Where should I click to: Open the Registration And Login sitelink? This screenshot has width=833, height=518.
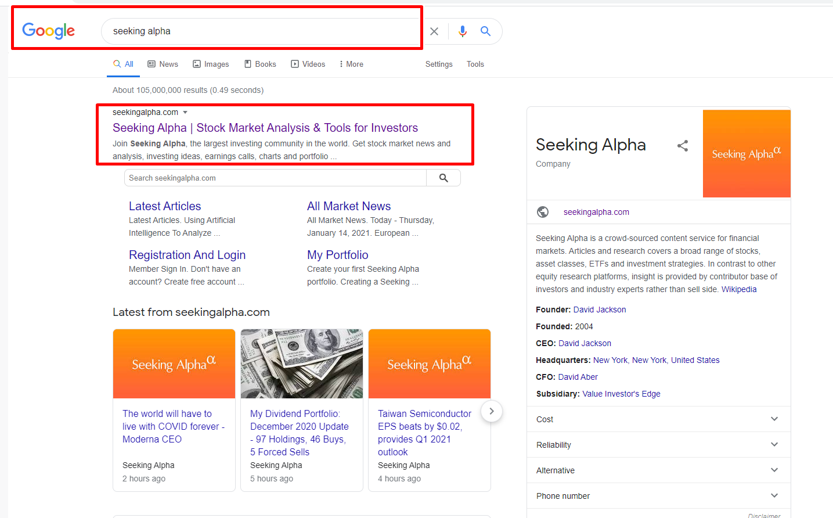pos(187,255)
